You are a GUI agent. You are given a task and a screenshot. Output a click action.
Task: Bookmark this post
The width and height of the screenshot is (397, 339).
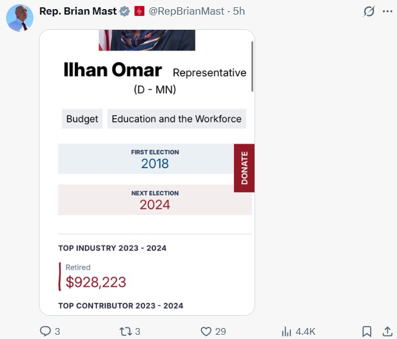367,331
